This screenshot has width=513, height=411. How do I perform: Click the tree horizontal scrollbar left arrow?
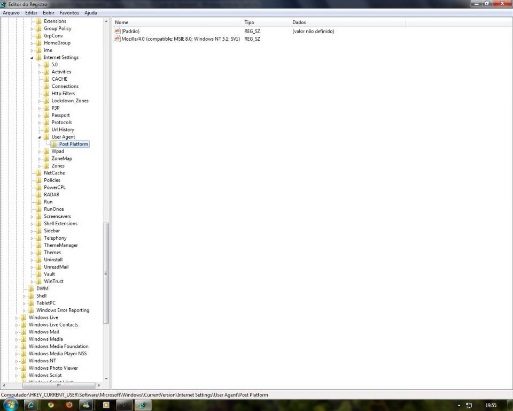(x=4, y=385)
